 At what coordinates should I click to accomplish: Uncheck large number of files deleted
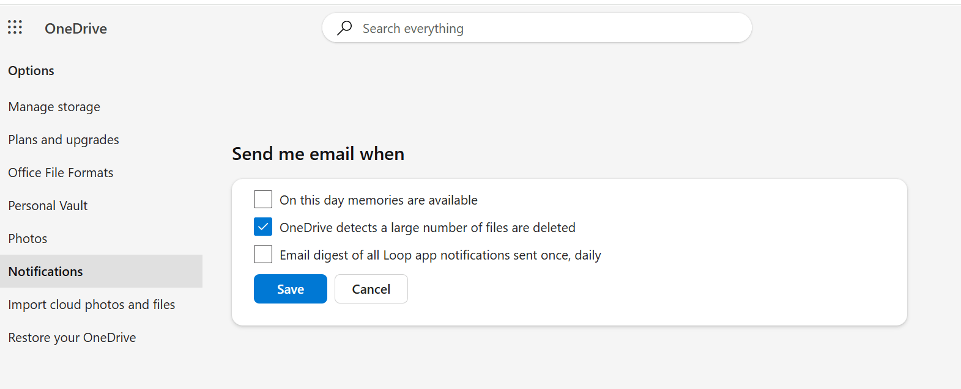coord(263,227)
